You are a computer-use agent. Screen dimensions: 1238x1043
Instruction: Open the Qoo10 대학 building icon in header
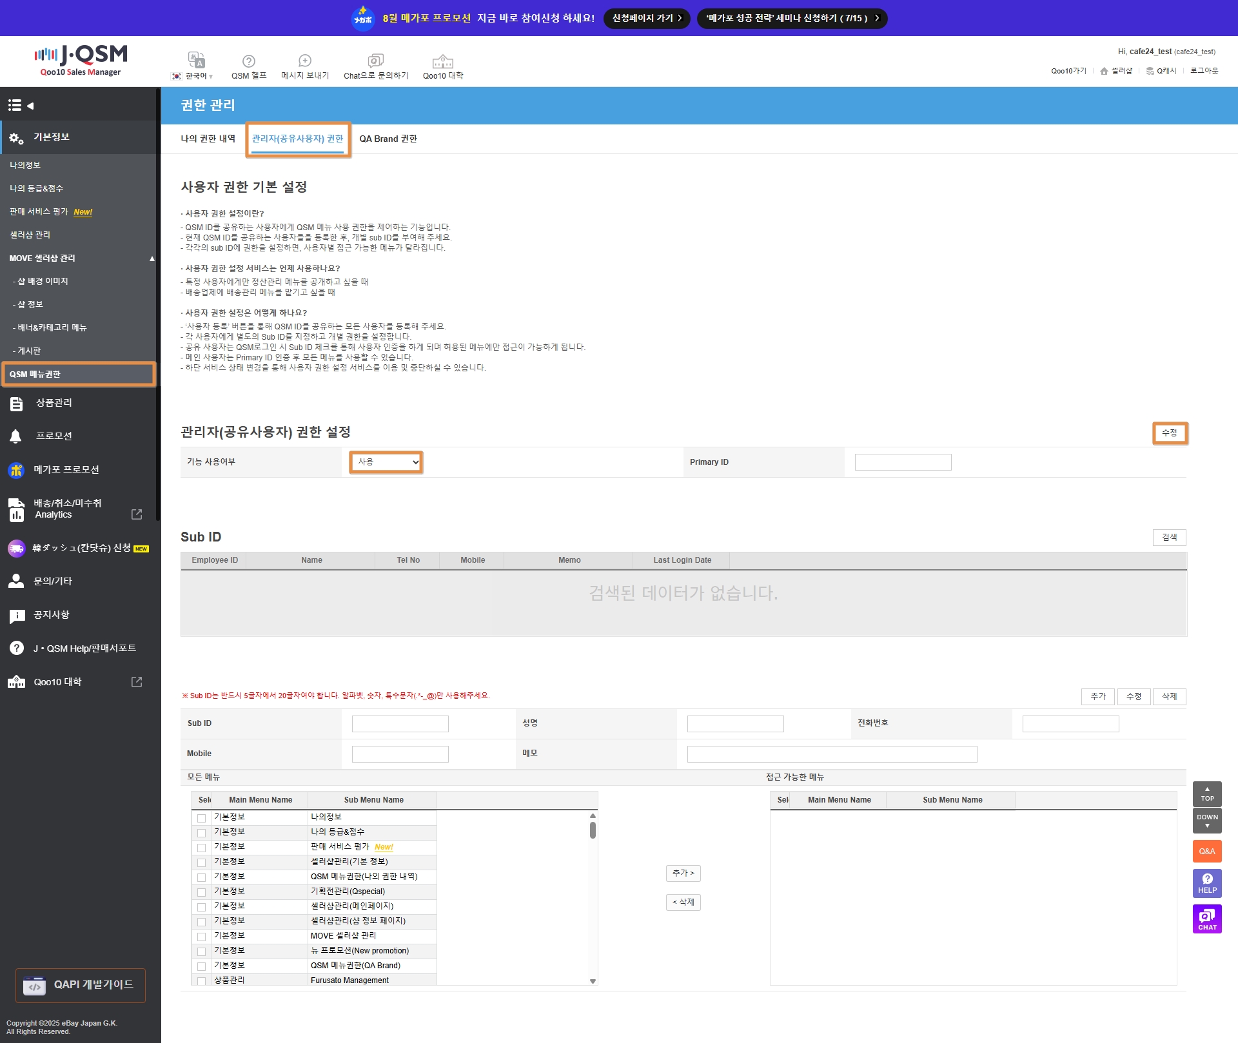click(x=442, y=61)
